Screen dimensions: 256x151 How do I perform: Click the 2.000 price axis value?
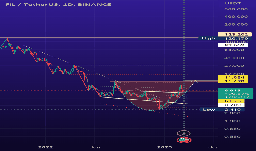(232, 113)
